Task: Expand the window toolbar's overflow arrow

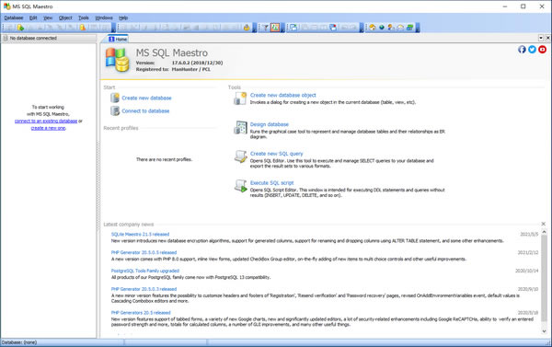Action: pyautogui.click(x=362, y=28)
